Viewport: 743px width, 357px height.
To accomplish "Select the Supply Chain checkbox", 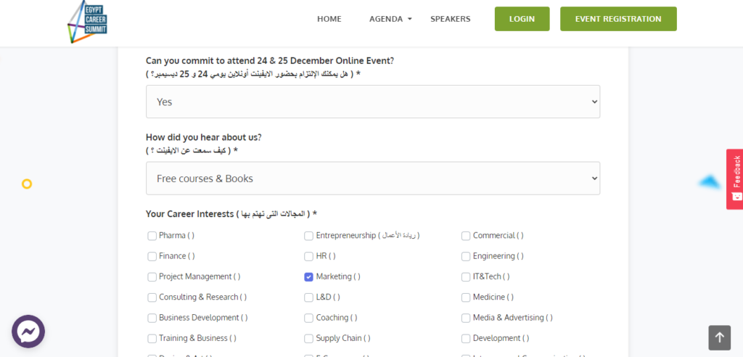I will pyautogui.click(x=309, y=339).
